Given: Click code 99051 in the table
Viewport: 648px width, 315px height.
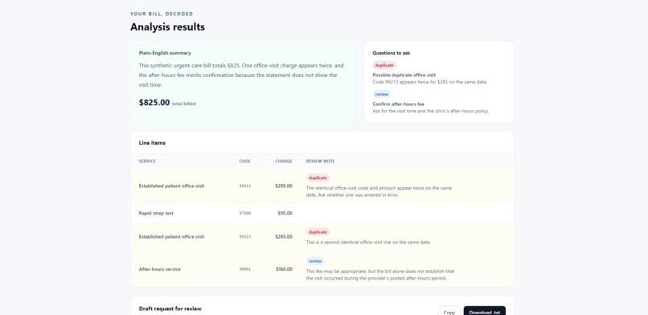Looking at the screenshot, I should tap(244, 269).
